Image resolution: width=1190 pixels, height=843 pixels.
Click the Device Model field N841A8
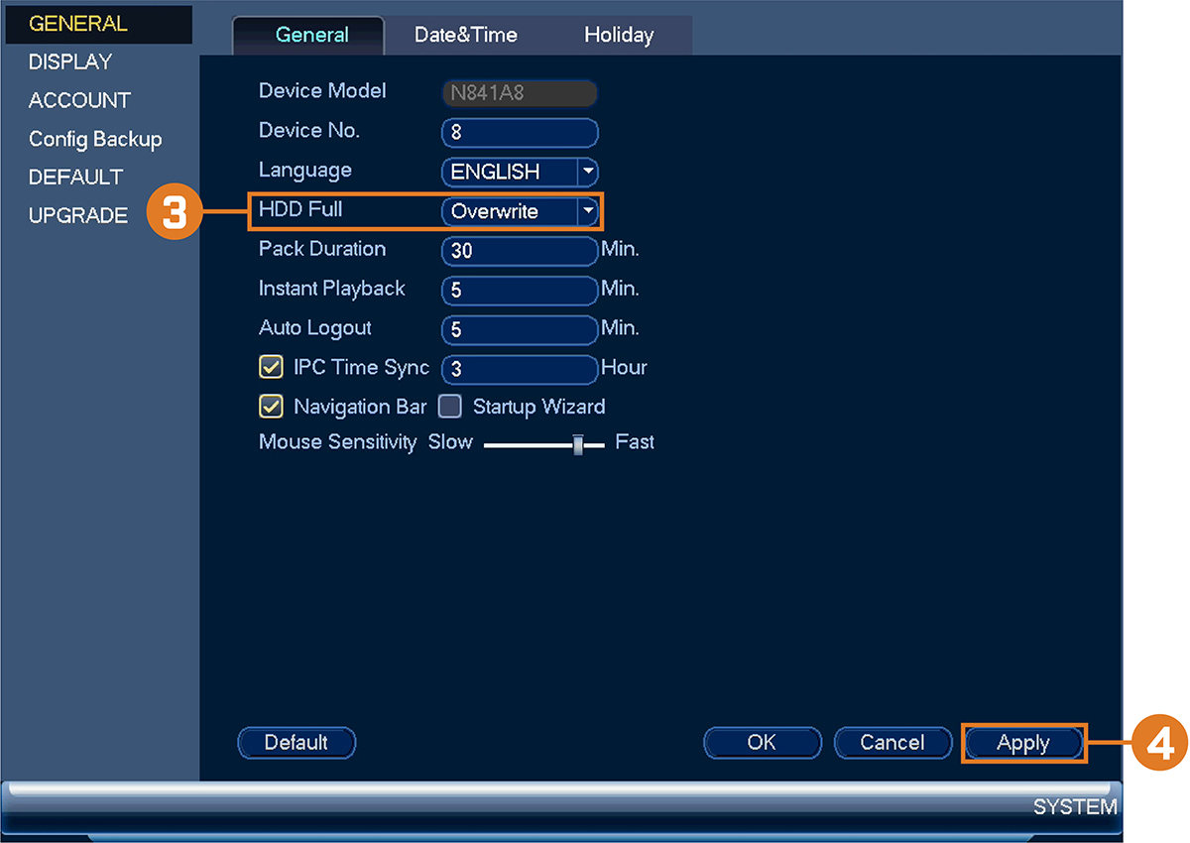[520, 93]
